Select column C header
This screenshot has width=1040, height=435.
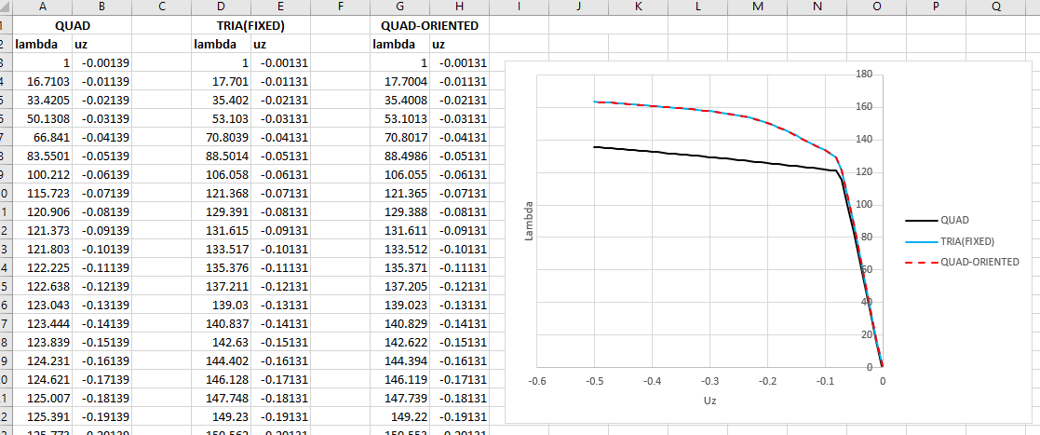(162, 7)
